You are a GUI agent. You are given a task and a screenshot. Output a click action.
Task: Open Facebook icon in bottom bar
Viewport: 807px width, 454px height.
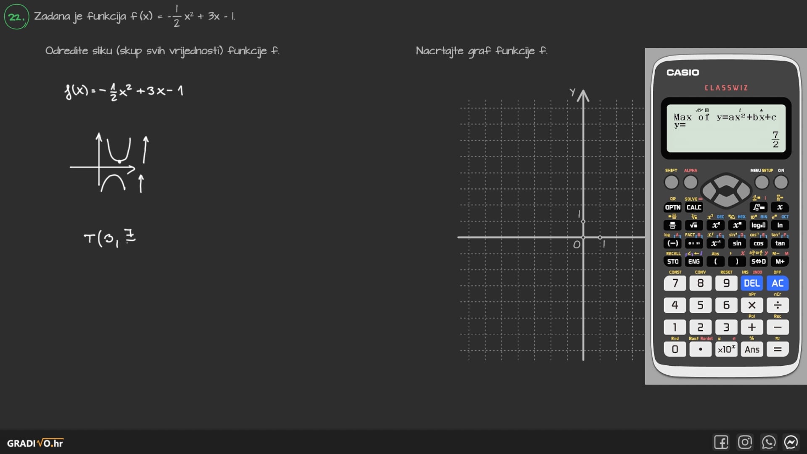click(721, 442)
